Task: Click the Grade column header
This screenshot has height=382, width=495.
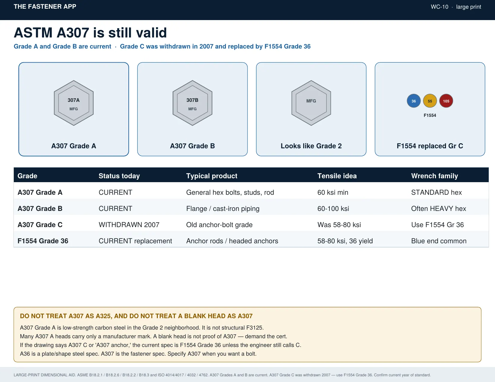Action: [27, 176]
